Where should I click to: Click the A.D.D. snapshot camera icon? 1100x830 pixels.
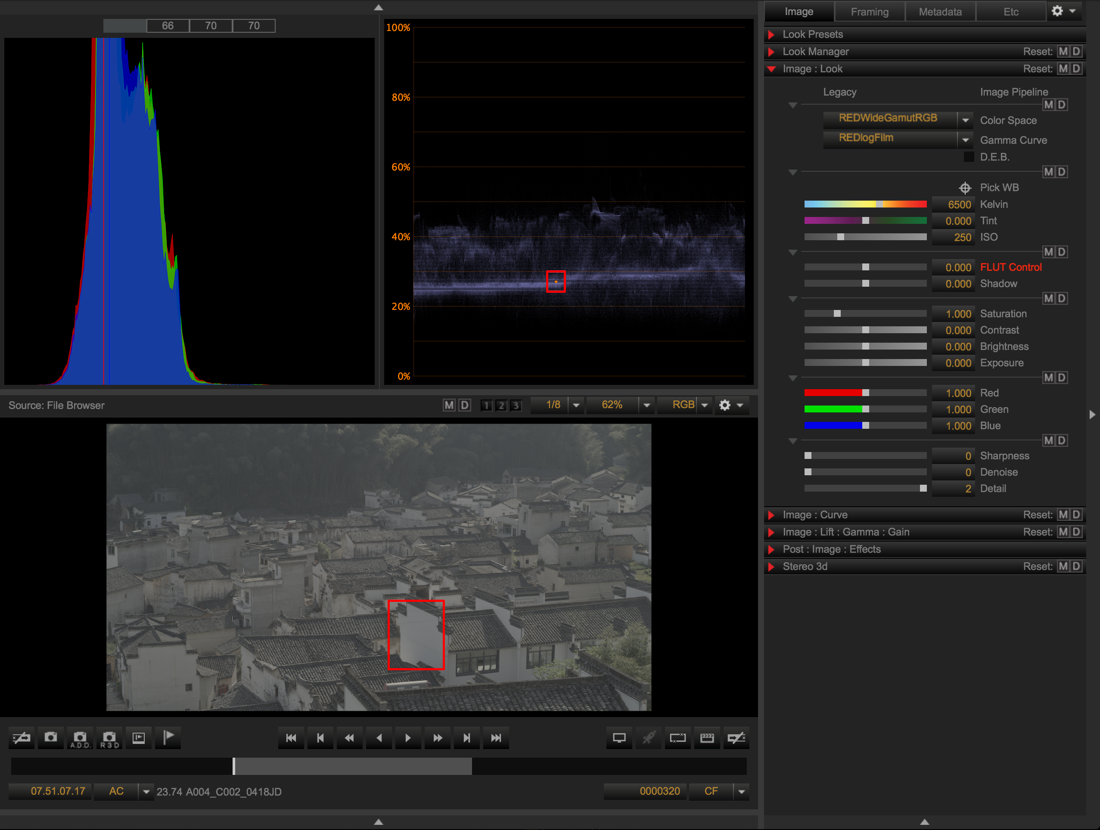(80, 737)
